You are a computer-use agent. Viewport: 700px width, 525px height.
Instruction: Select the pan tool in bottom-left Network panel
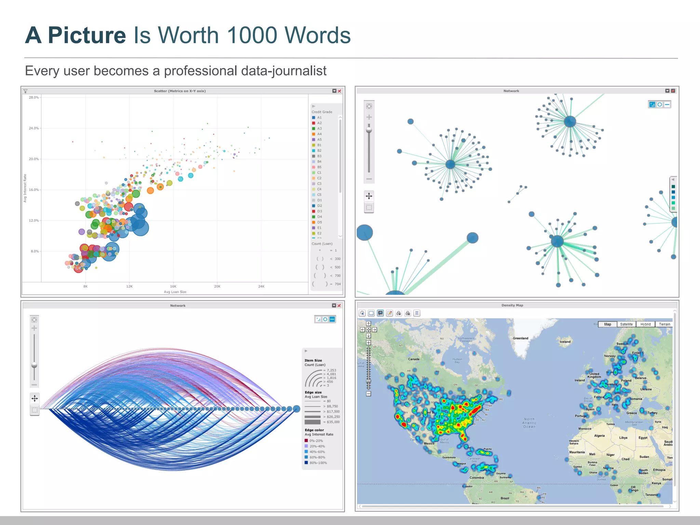(x=35, y=399)
